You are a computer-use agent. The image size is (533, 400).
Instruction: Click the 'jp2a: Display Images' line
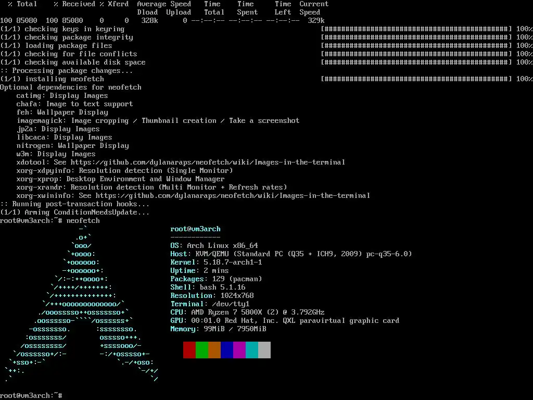point(58,129)
